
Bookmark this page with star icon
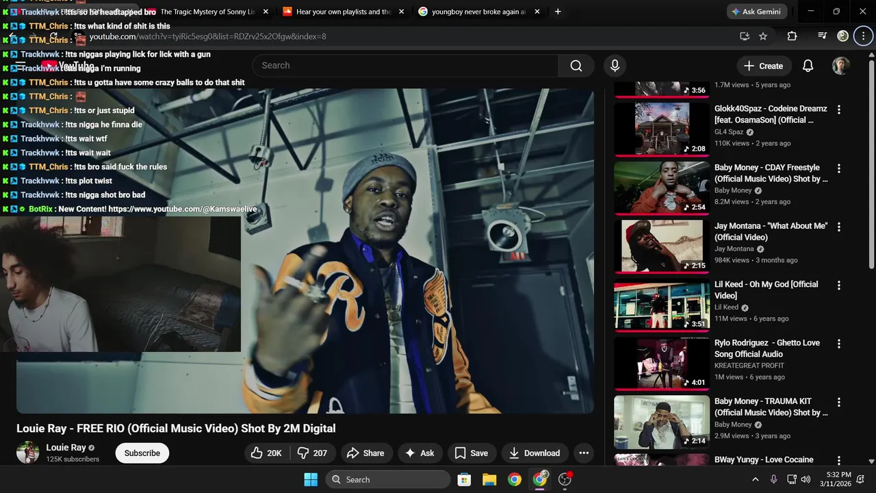(763, 36)
